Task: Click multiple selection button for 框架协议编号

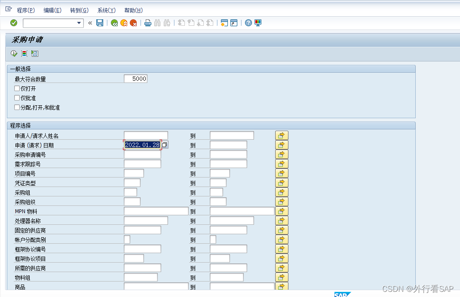Action: pyautogui.click(x=282, y=249)
